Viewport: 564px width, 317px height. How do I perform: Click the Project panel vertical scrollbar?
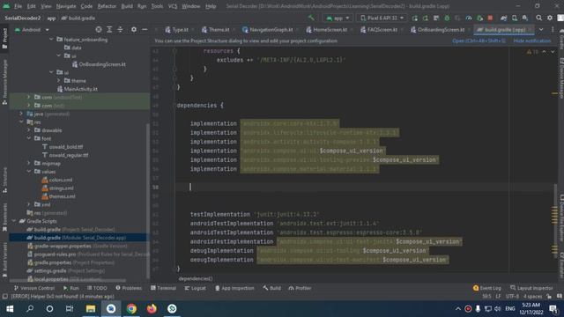coord(148,200)
